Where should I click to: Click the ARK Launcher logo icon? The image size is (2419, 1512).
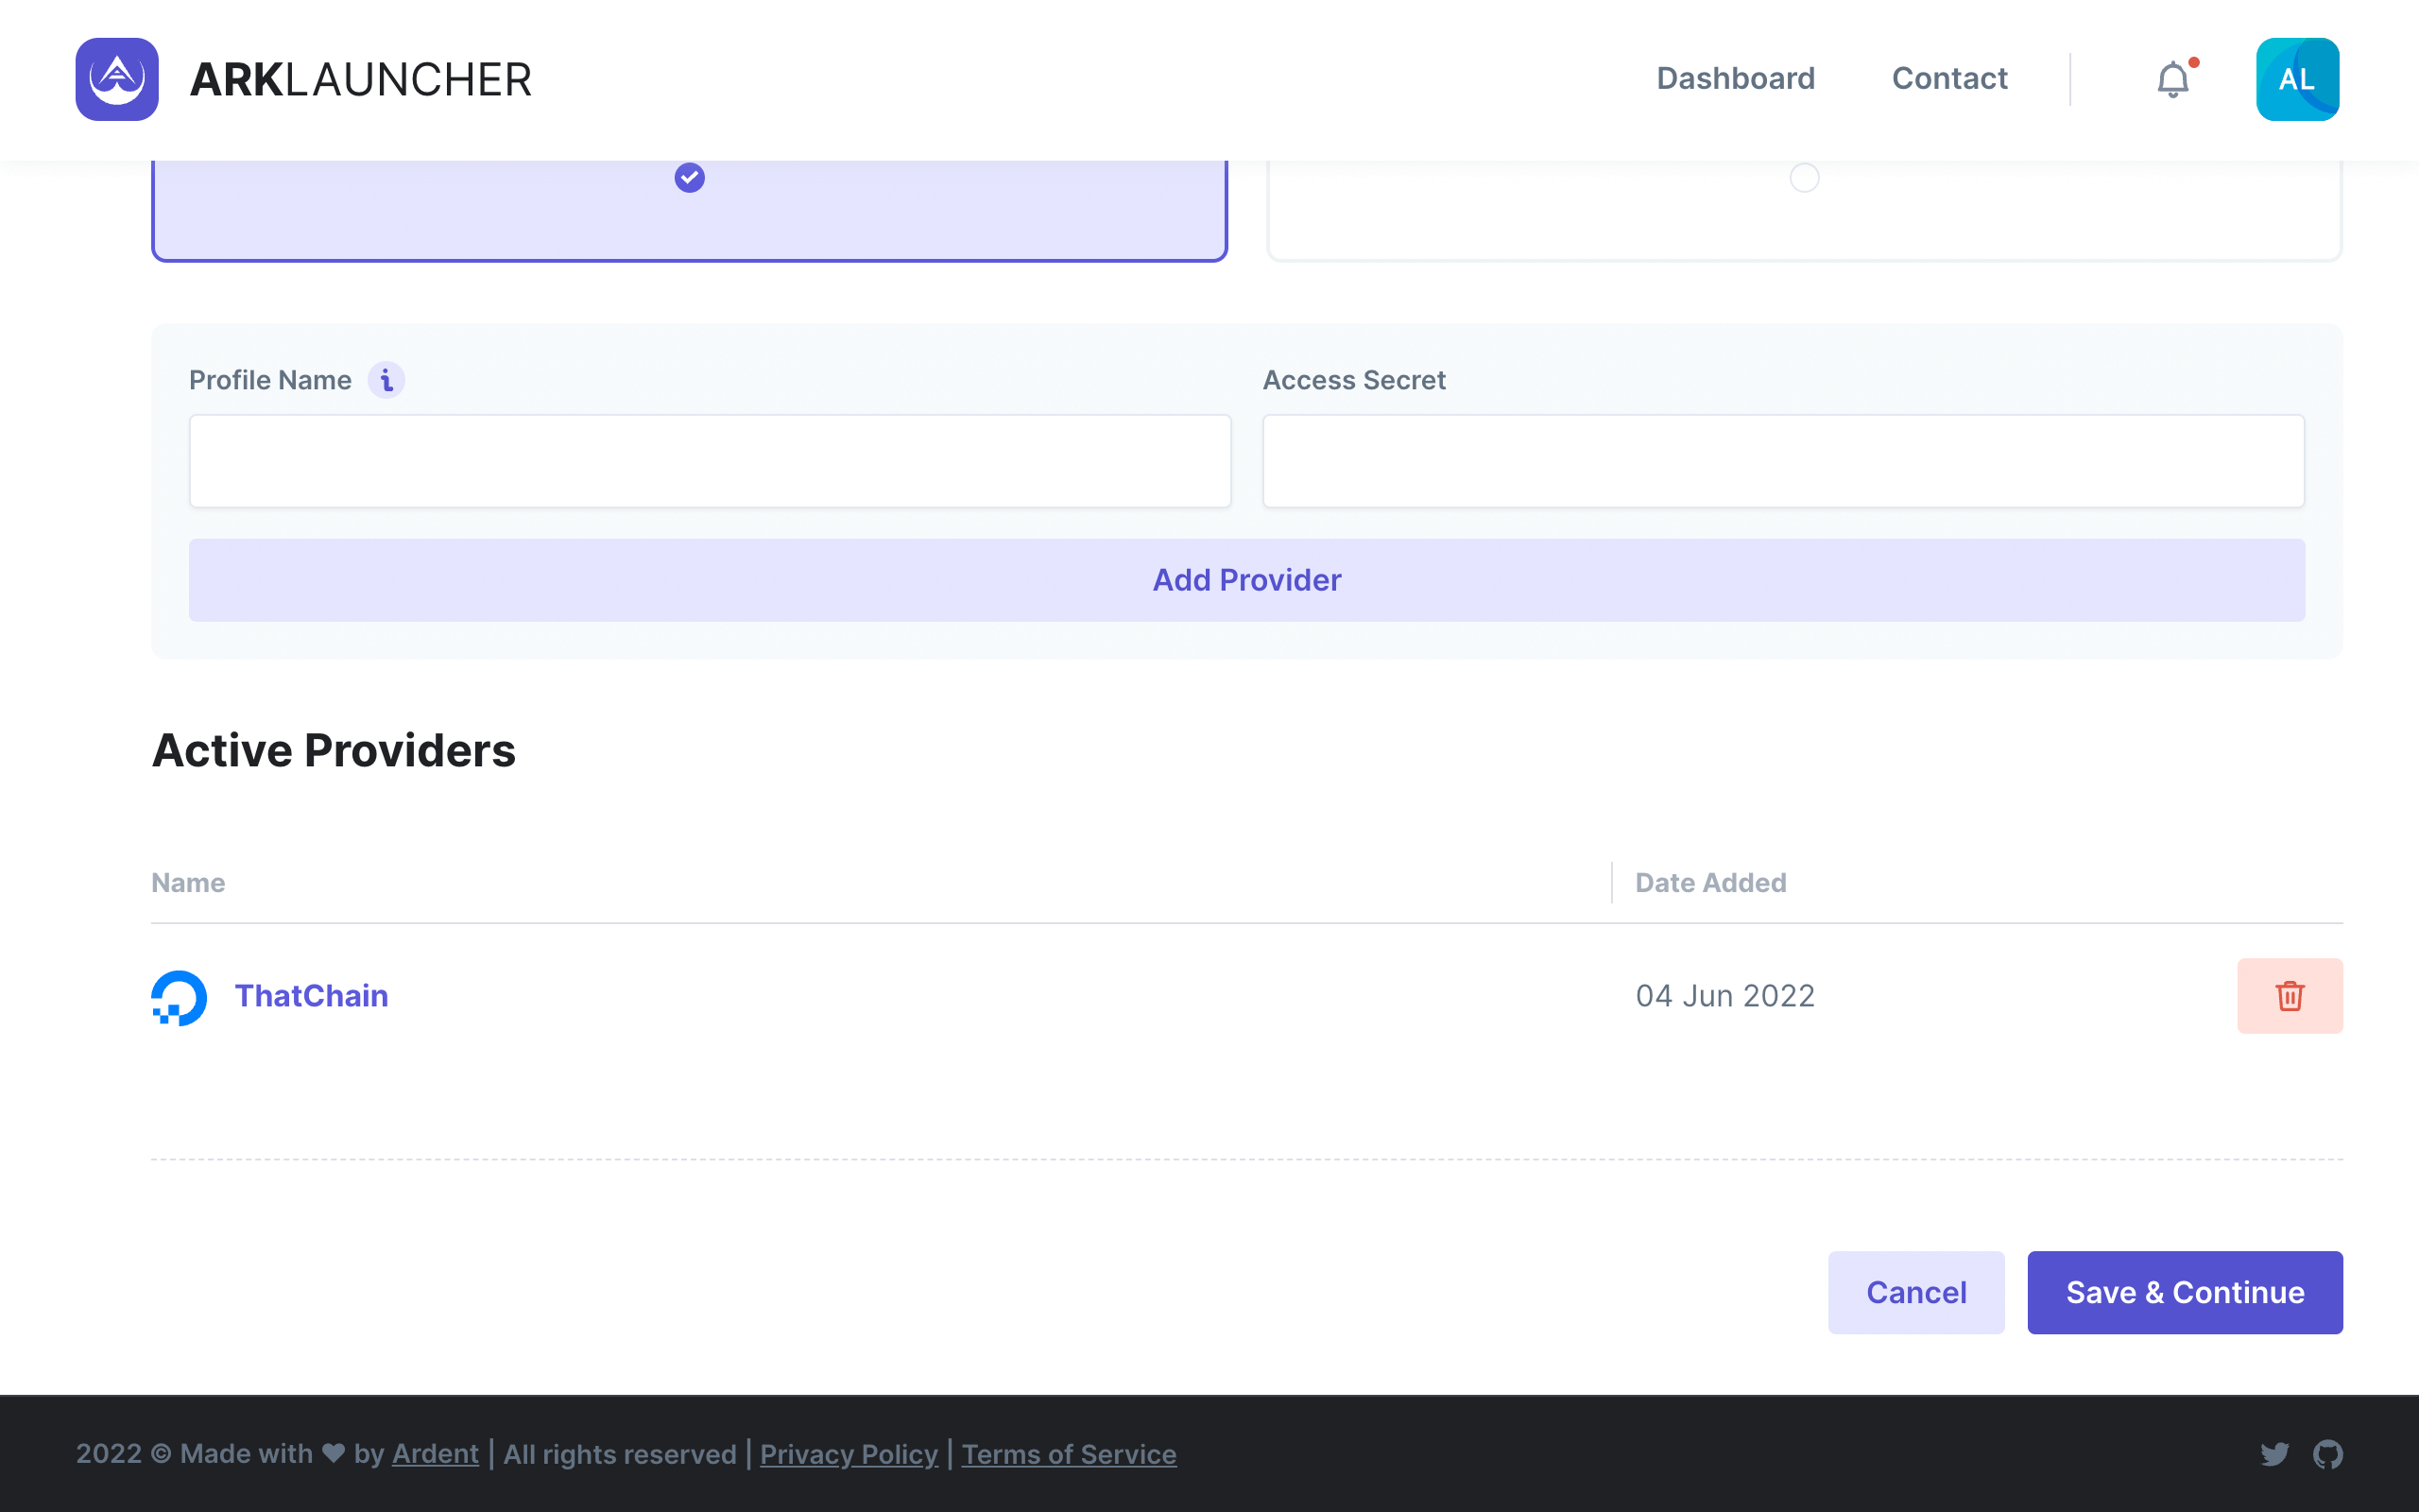coord(117,79)
